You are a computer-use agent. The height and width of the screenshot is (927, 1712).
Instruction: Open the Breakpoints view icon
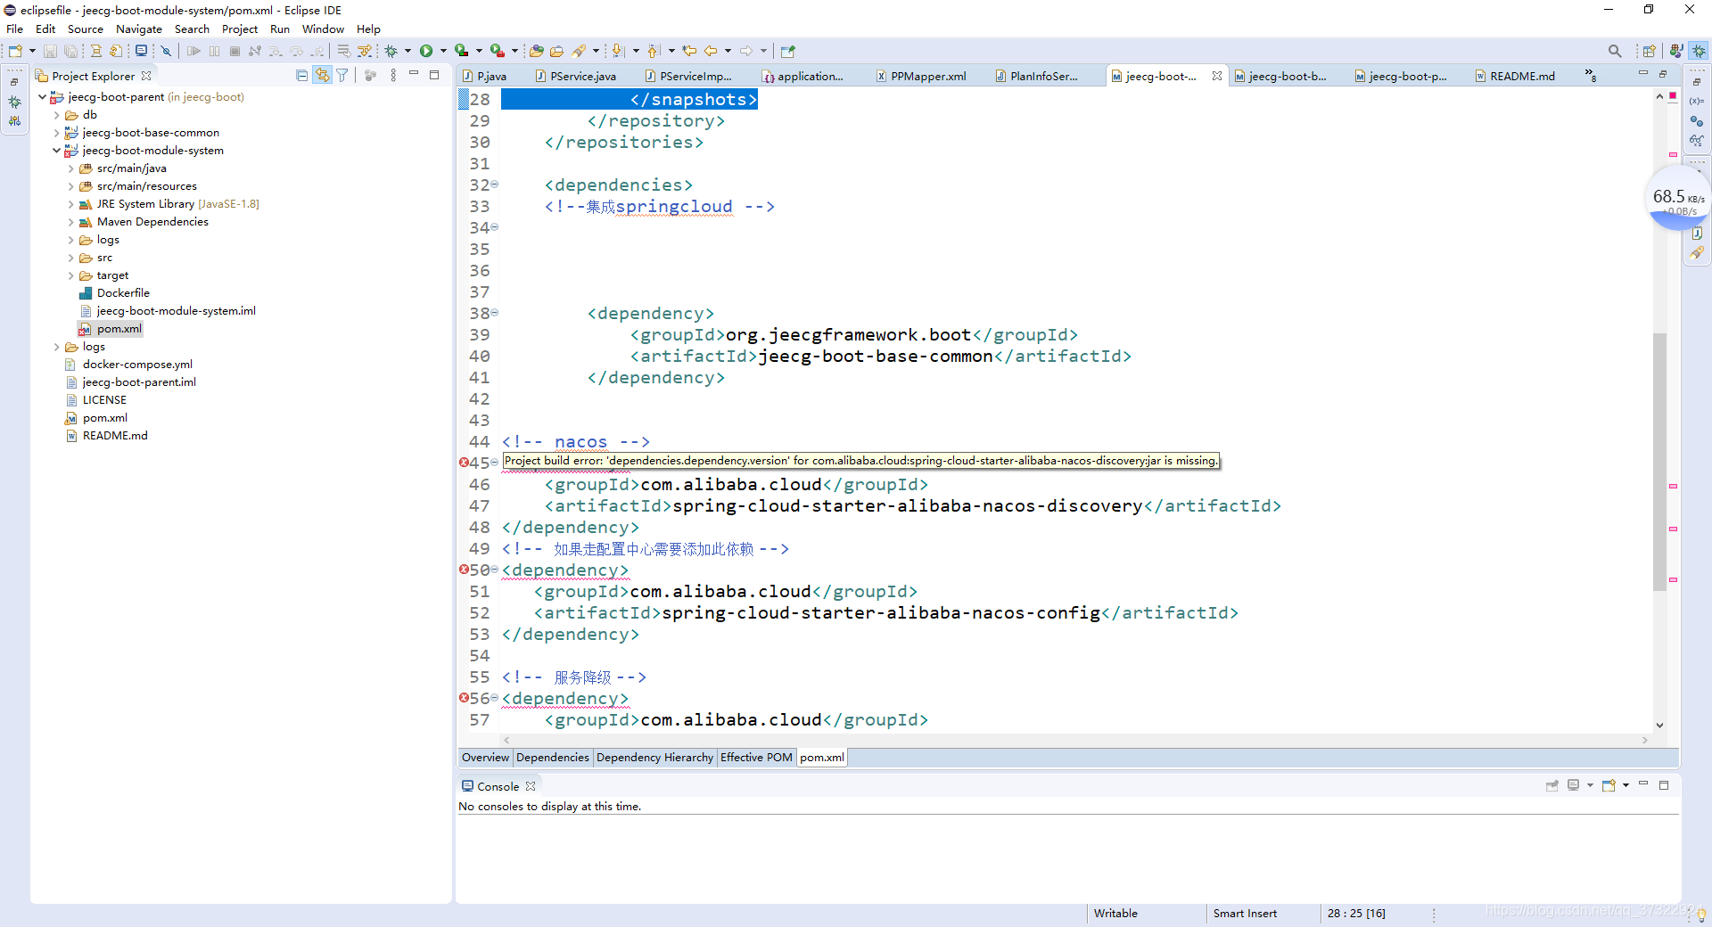[x=1697, y=120]
